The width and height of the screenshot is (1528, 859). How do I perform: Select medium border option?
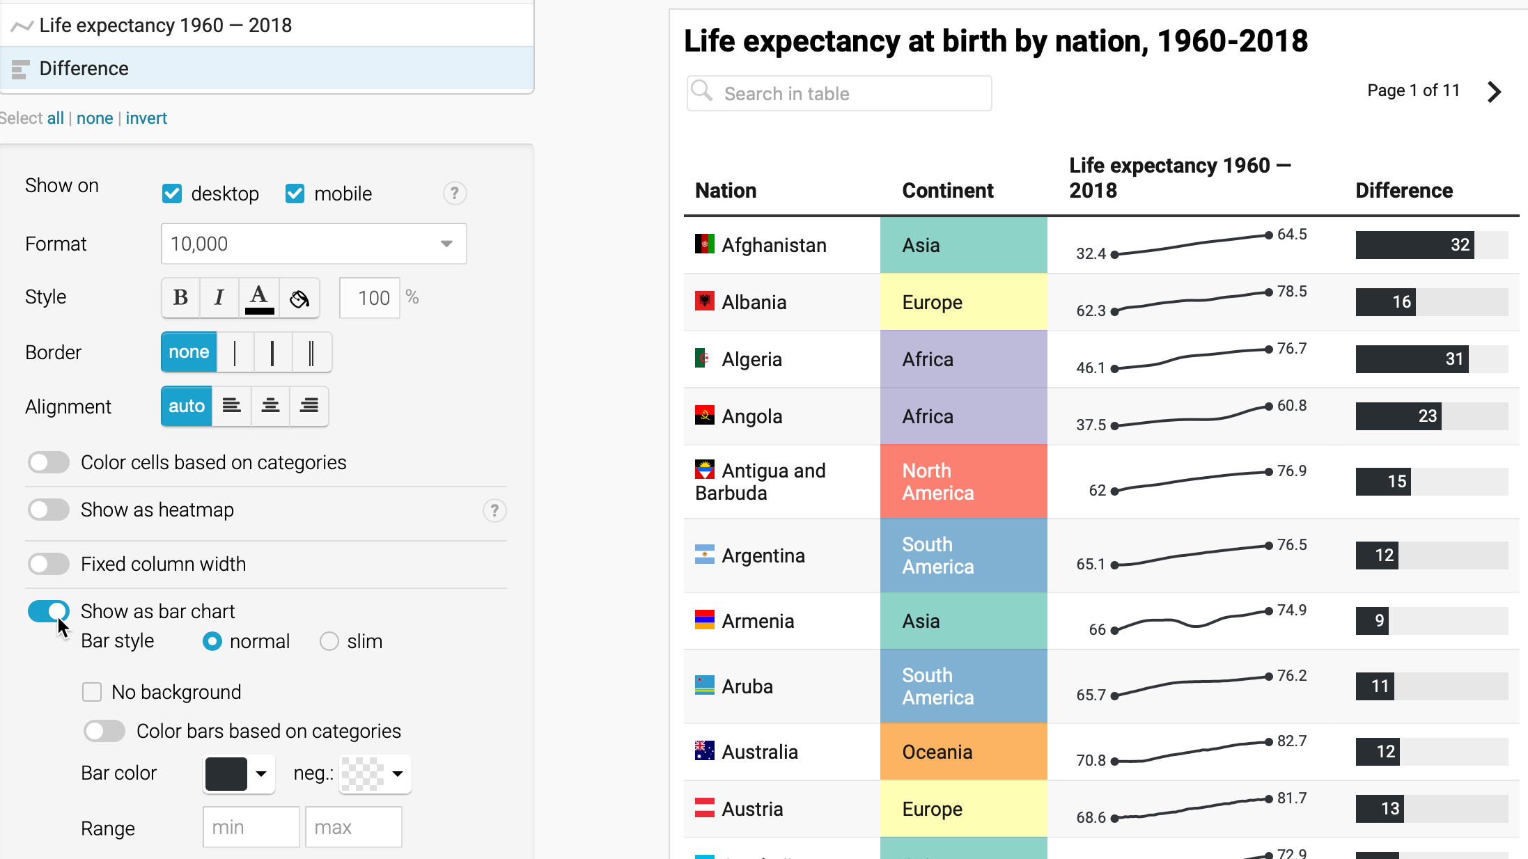coord(273,352)
